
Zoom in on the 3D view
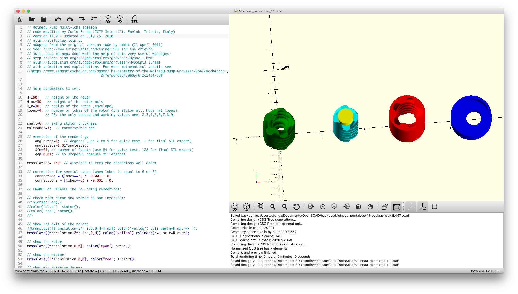[x=273, y=207]
